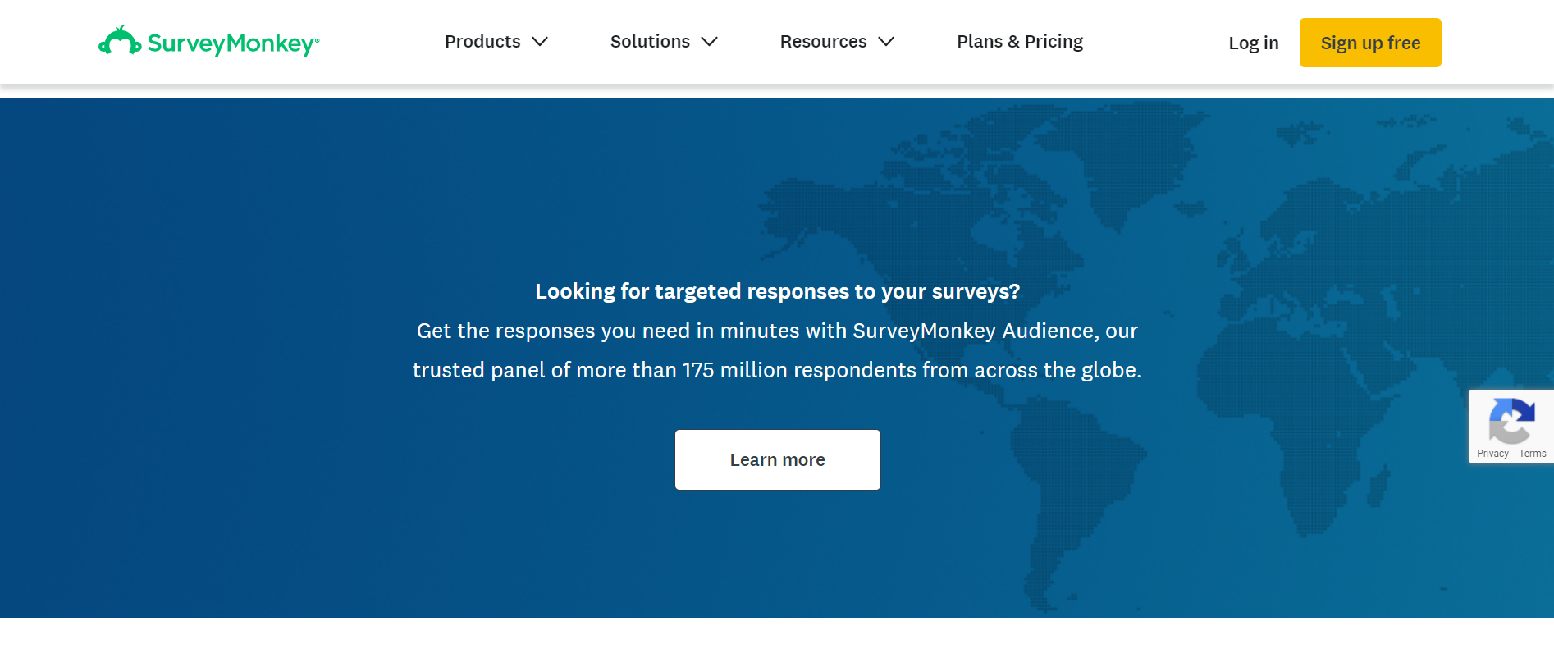The height and width of the screenshot is (653, 1554).
Task: Open the reCAPTCHA Terms link
Action: point(1532,454)
